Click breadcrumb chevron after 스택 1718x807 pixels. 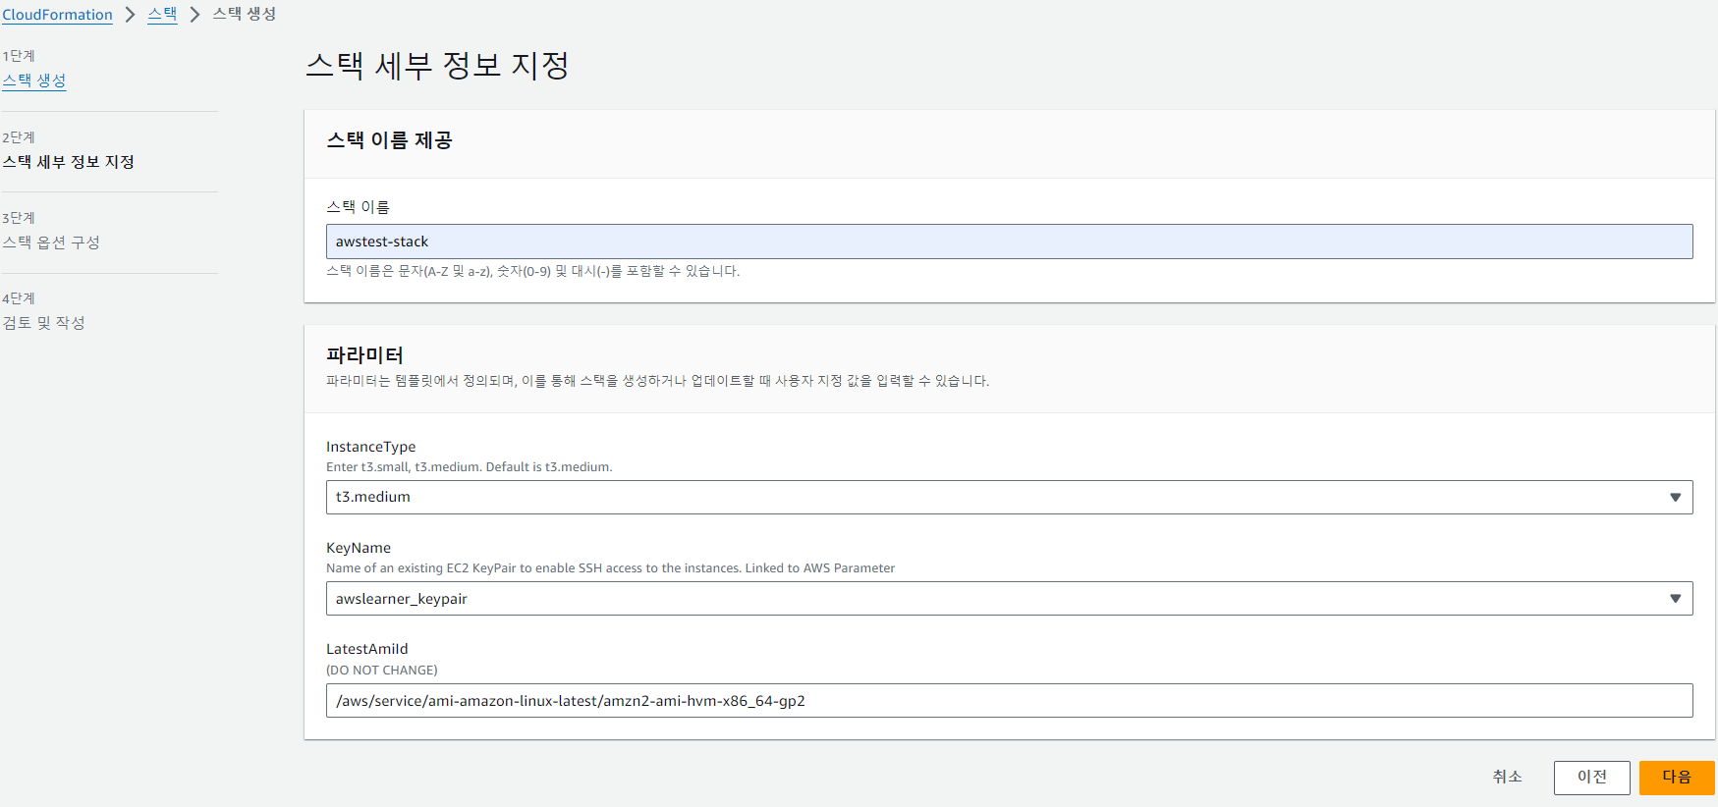[x=194, y=15]
